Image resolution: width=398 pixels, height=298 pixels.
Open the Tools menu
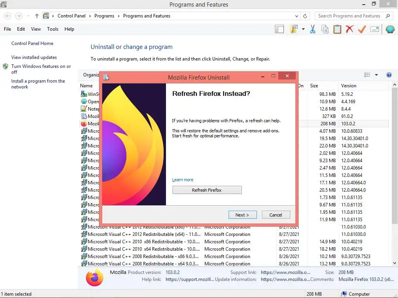(x=52, y=29)
